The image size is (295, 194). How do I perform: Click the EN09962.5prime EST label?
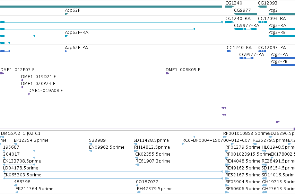tap(107, 147)
